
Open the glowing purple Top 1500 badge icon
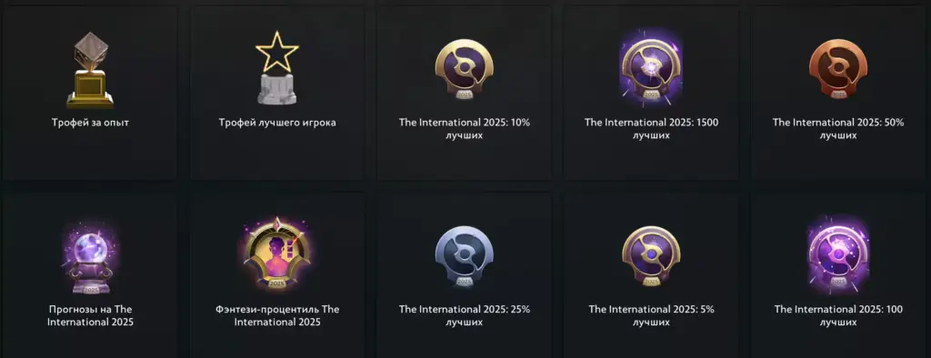click(x=651, y=68)
